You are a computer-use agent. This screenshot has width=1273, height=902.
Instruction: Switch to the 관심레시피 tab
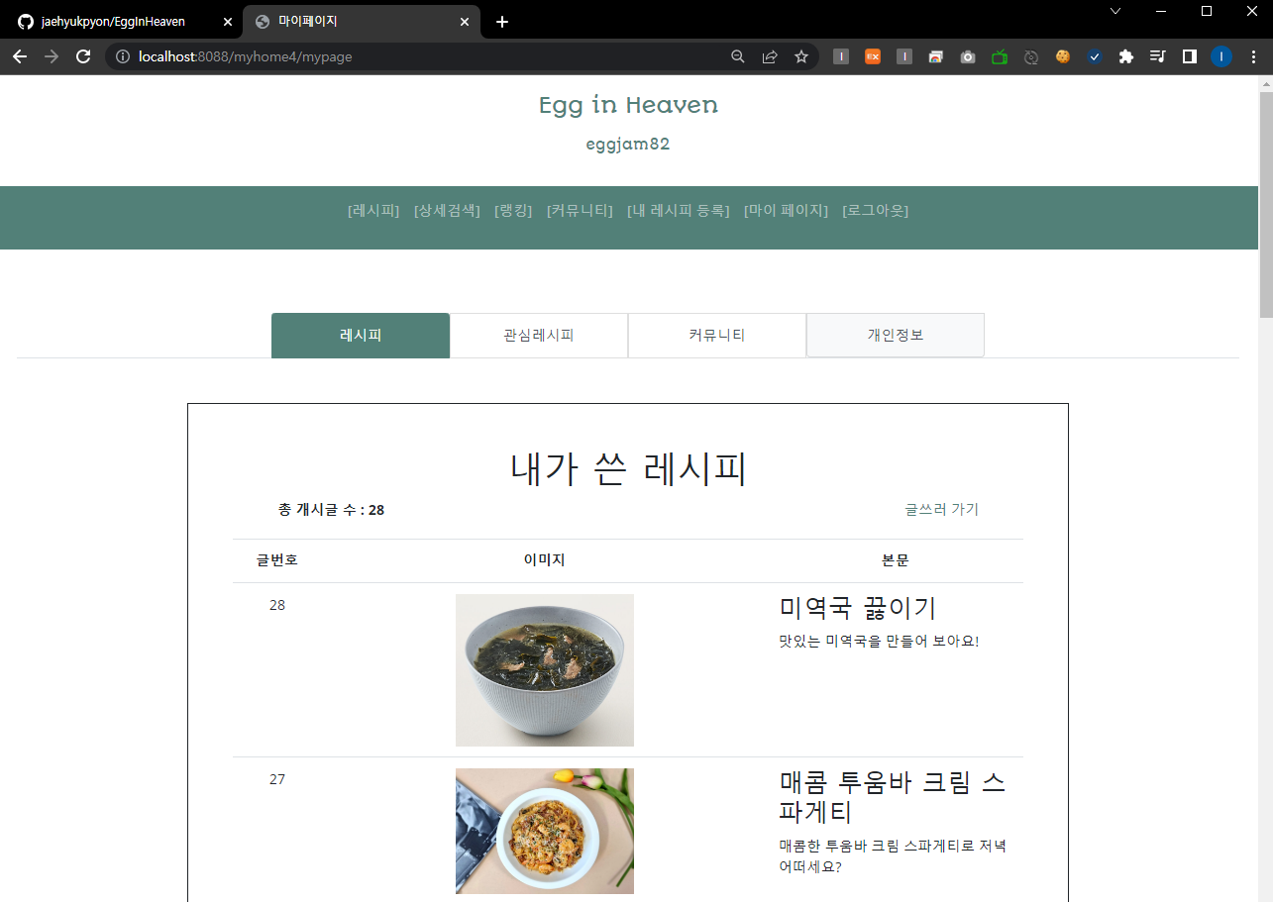(538, 335)
